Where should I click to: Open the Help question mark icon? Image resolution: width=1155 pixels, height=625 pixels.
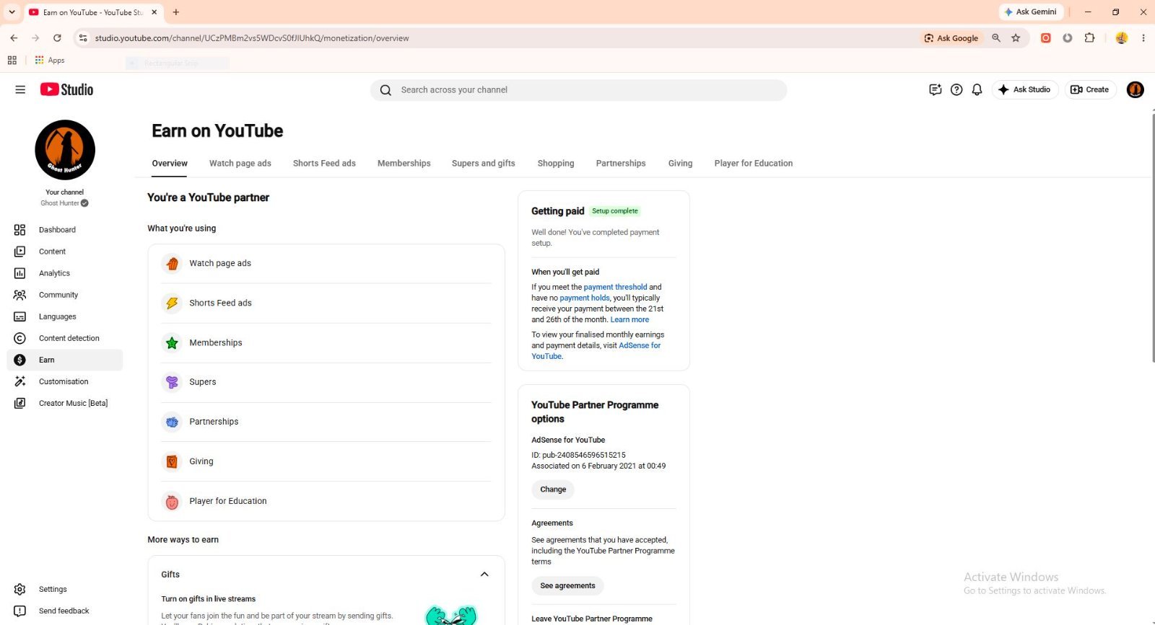(x=956, y=89)
